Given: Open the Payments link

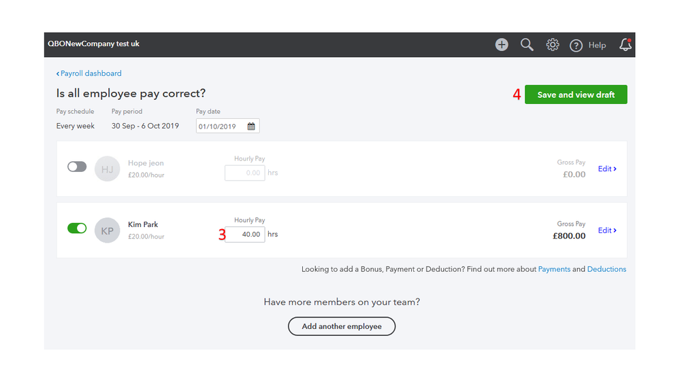Looking at the screenshot, I should click(x=554, y=269).
